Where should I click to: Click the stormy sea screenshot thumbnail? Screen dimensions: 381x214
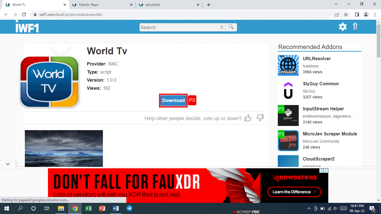pyautogui.click(x=64, y=149)
